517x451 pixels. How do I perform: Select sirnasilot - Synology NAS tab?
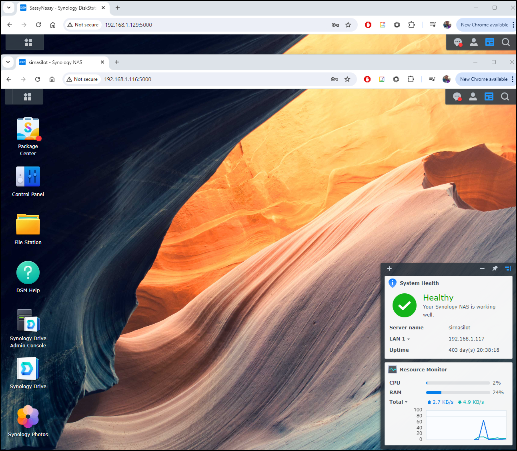(62, 62)
